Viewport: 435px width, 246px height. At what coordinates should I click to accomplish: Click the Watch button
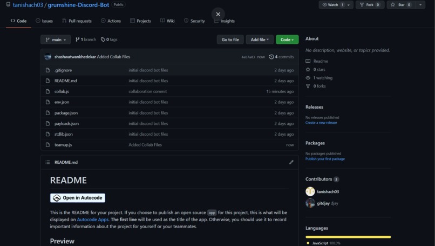332,5
